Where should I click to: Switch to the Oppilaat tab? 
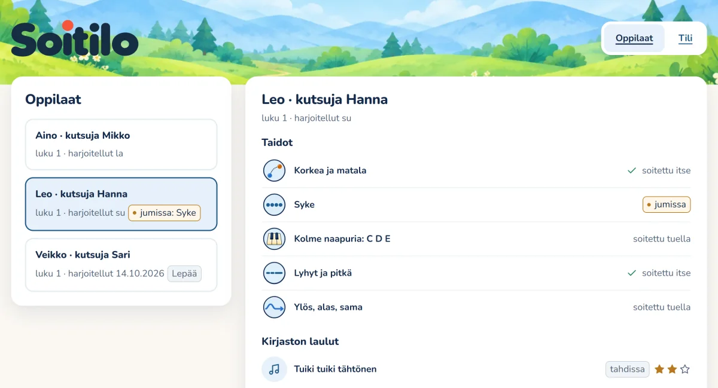tap(634, 38)
